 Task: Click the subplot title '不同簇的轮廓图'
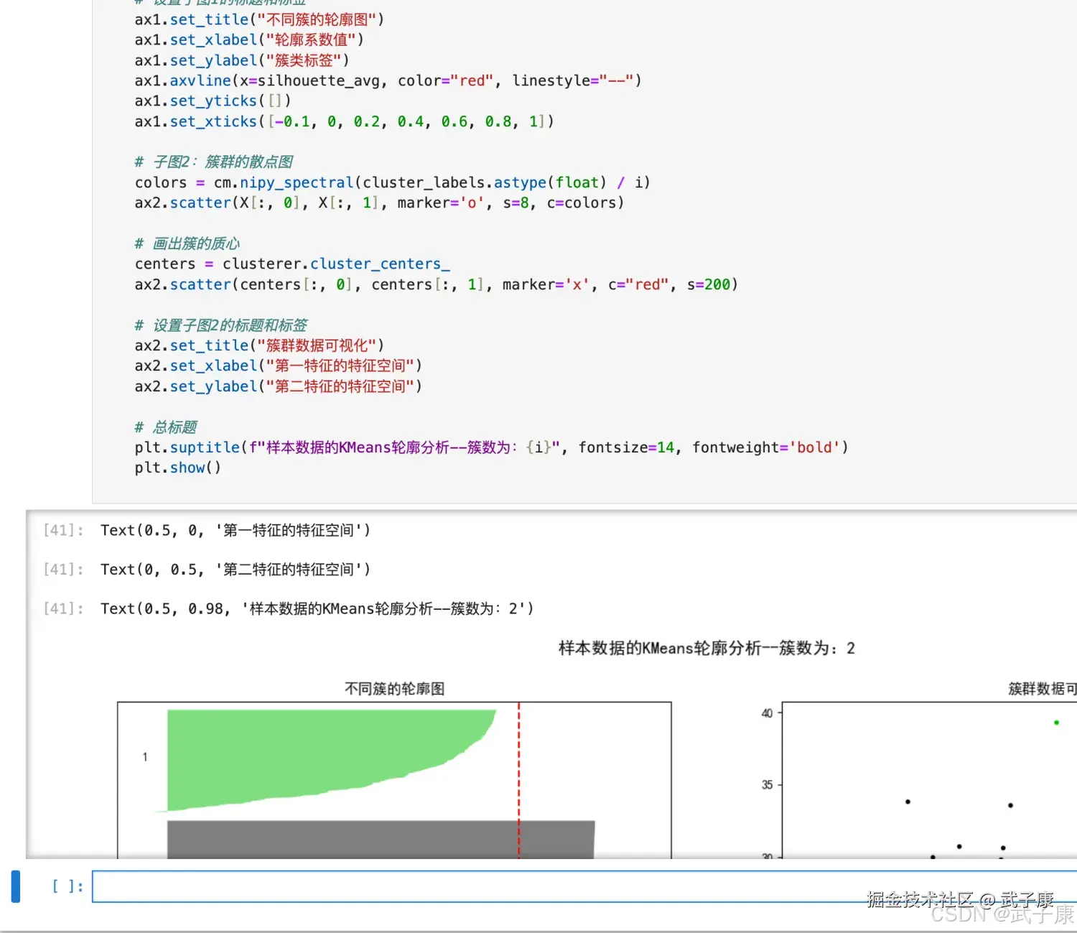(394, 689)
